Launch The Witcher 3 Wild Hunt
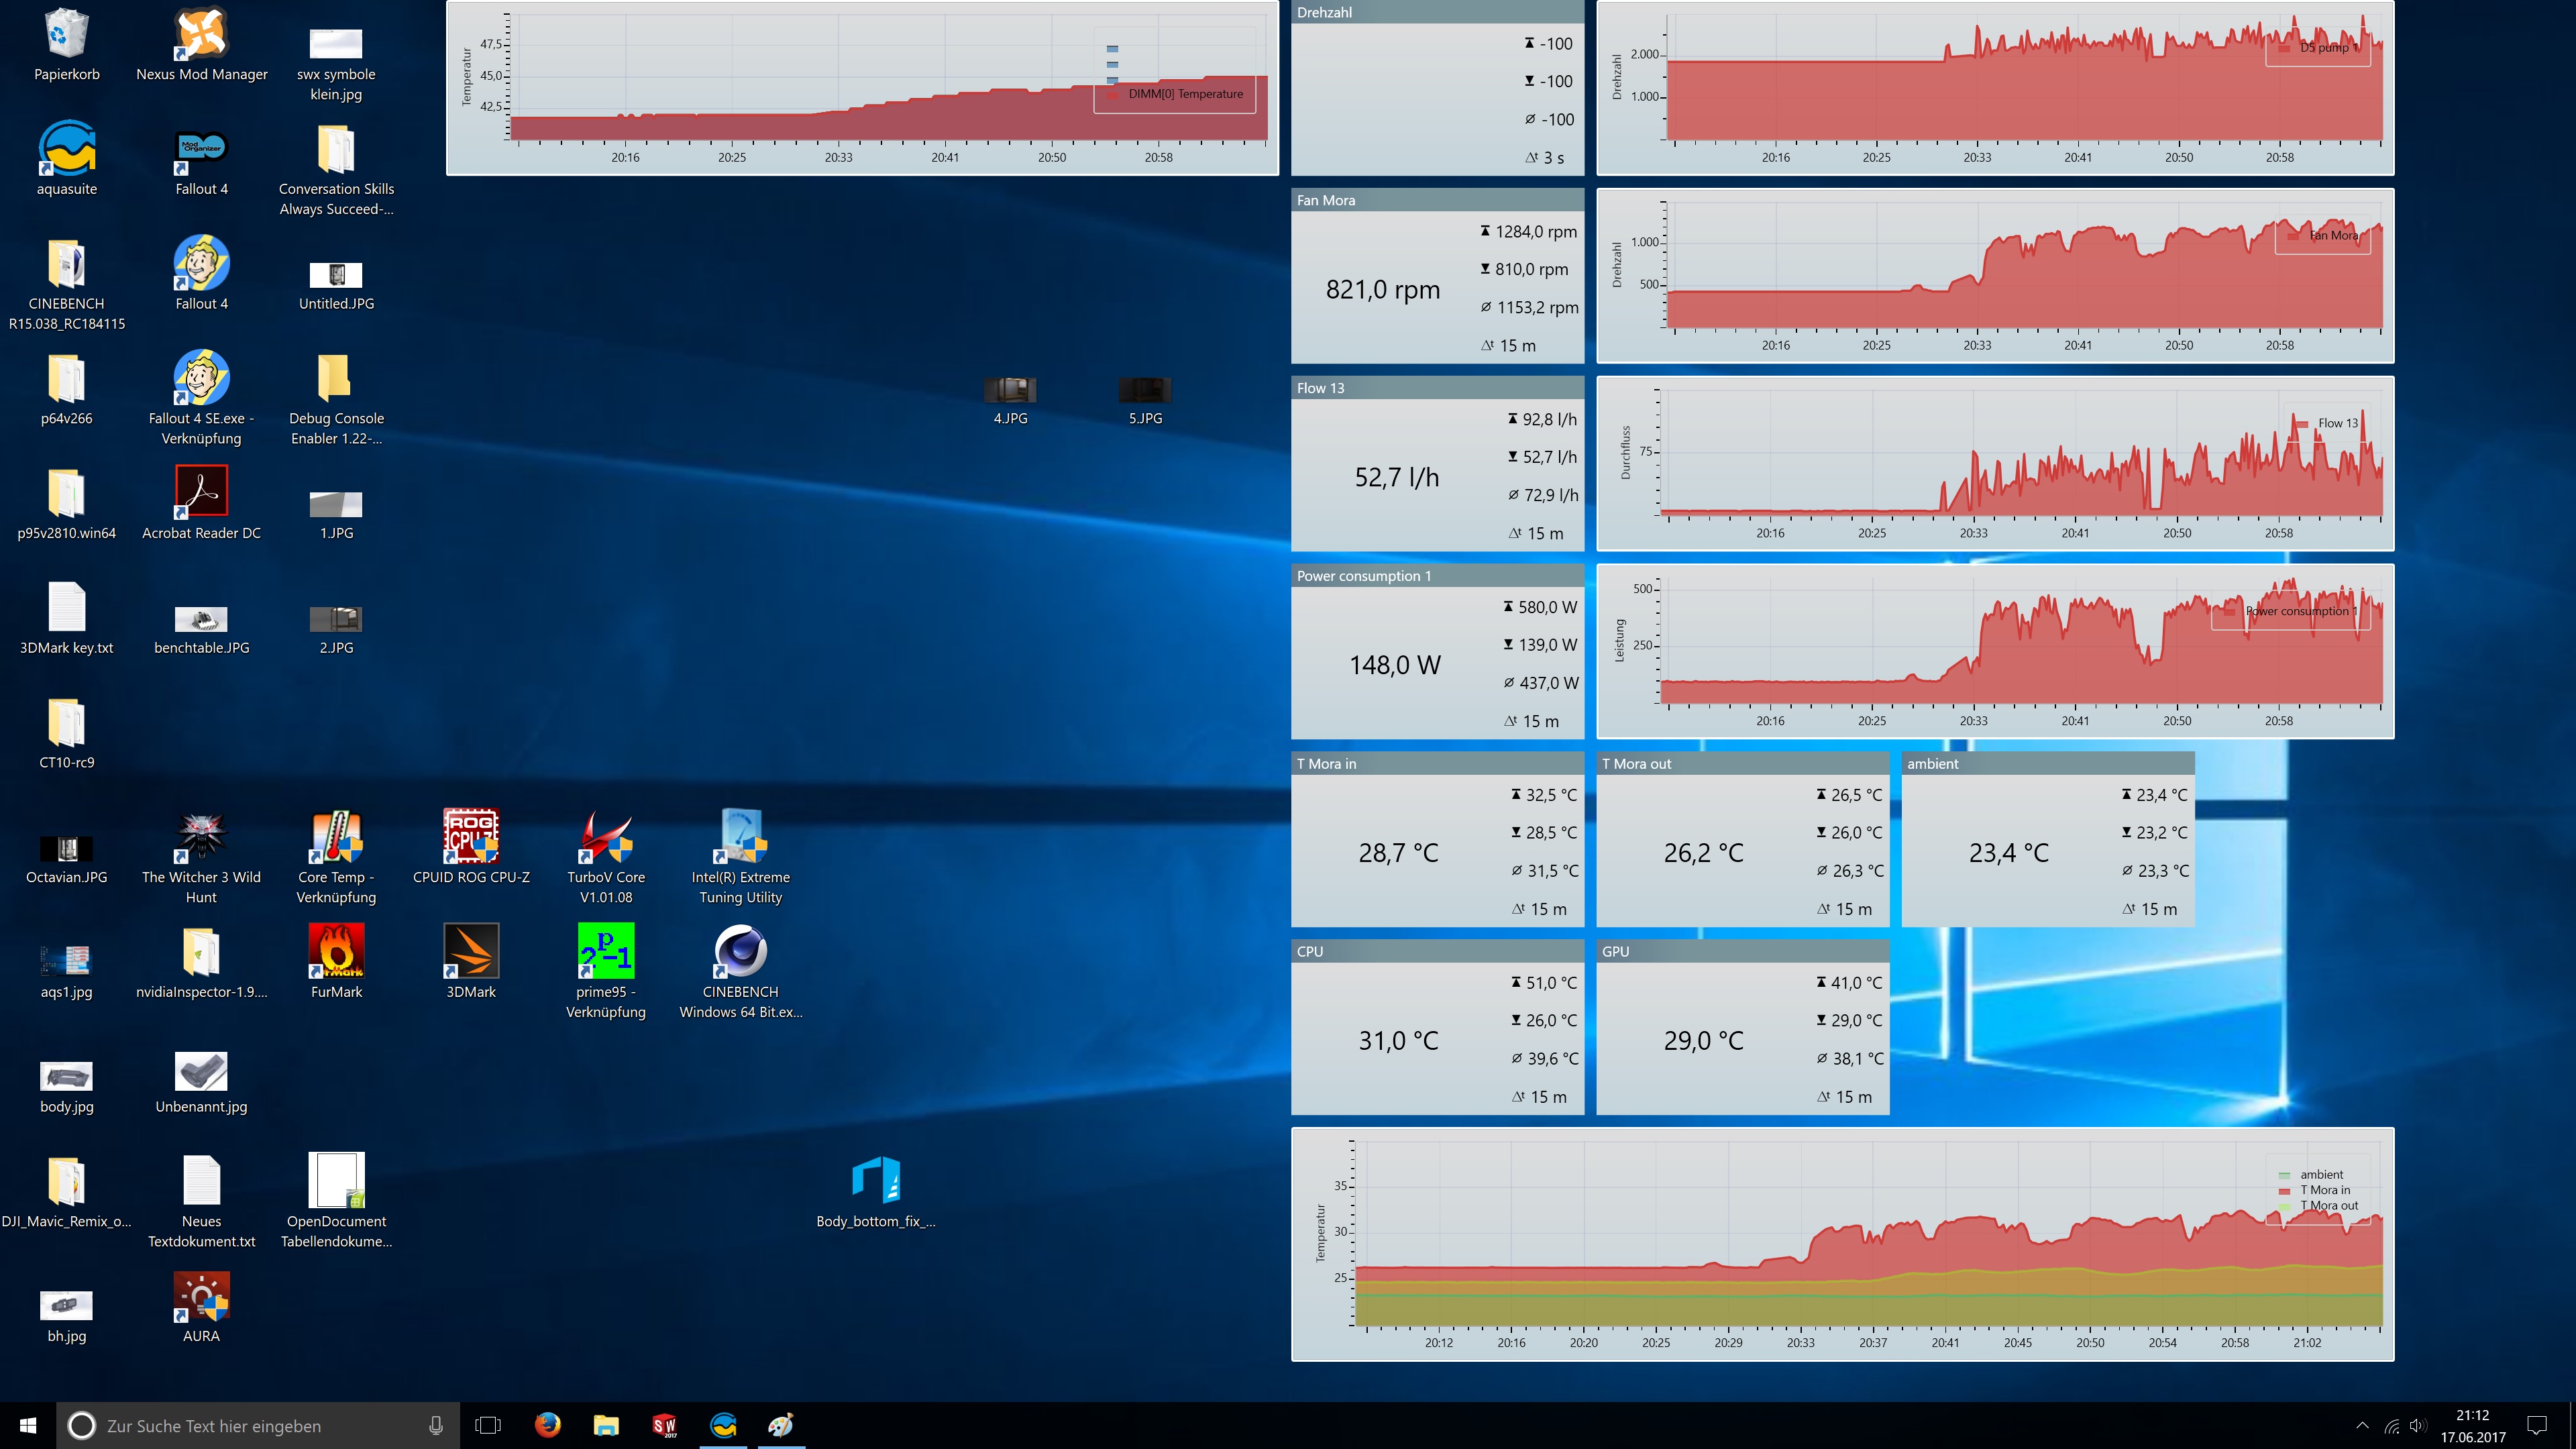Screen dimensions: 2576x1449 (x=201, y=837)
